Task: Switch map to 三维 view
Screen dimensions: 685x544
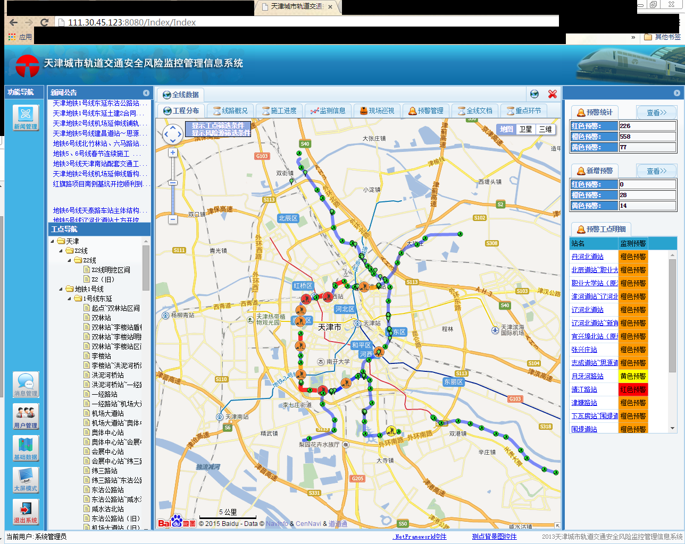Action: [x=545, y=129]
